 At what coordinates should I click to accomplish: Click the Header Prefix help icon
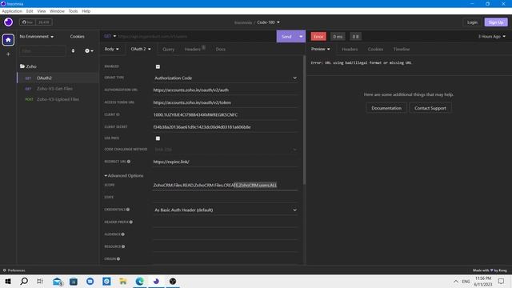click(x=131, y=222)
